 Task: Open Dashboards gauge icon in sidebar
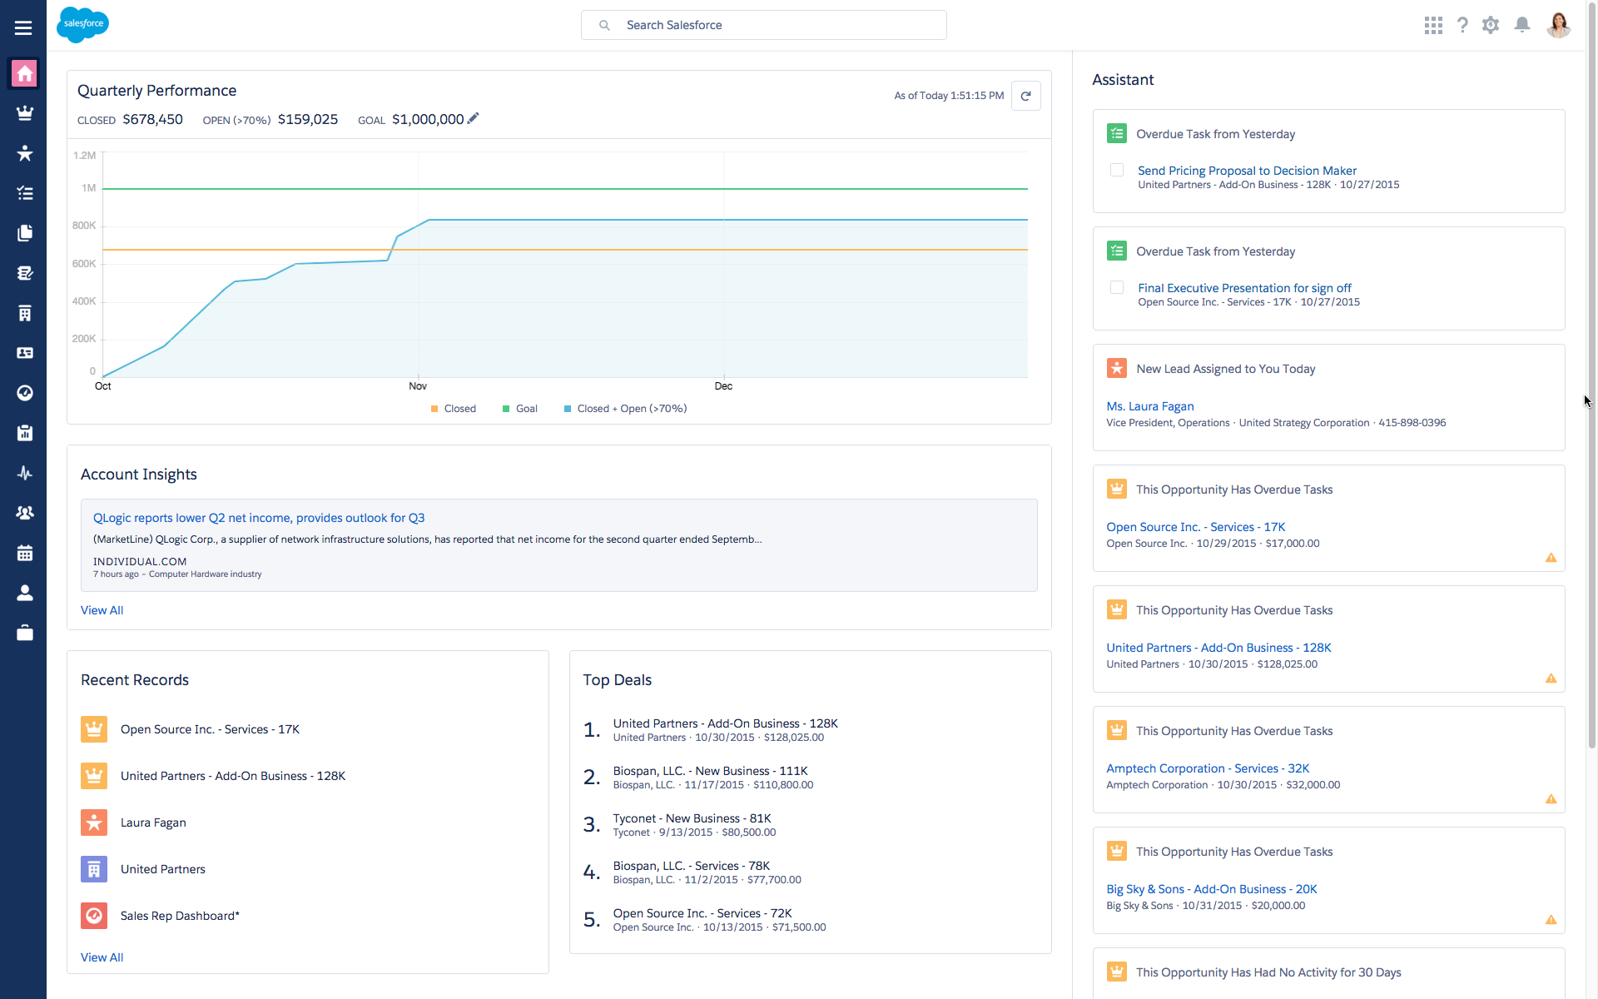point(24,393)
